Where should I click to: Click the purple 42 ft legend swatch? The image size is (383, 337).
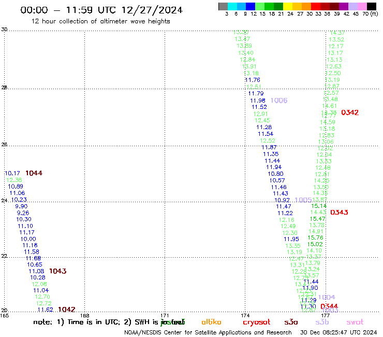344,6
